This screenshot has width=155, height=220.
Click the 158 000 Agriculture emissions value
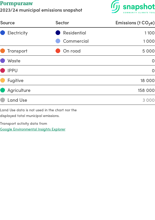click(x=146, y=90)
